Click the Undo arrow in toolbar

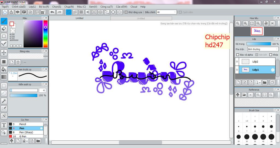52,12
